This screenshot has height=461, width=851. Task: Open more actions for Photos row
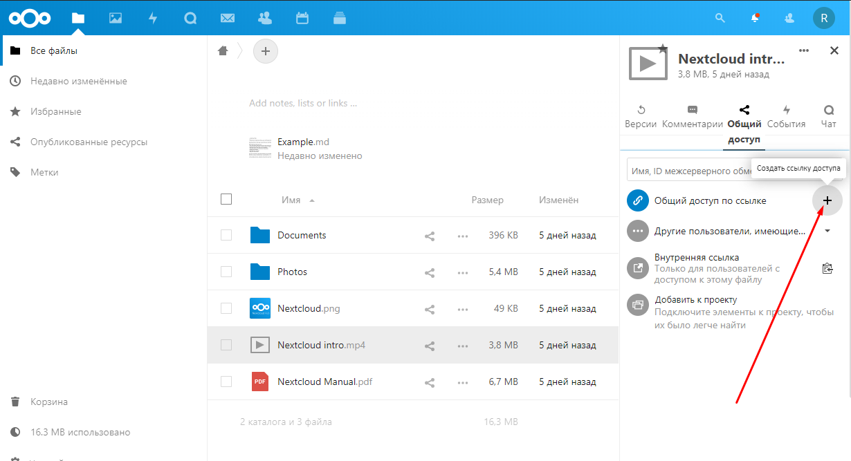[x=463, y=272]
